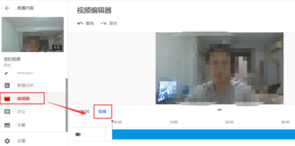Click the 频道内容 channel content label
The height and width of the screenshot is (146, 295).
(25, 8)
